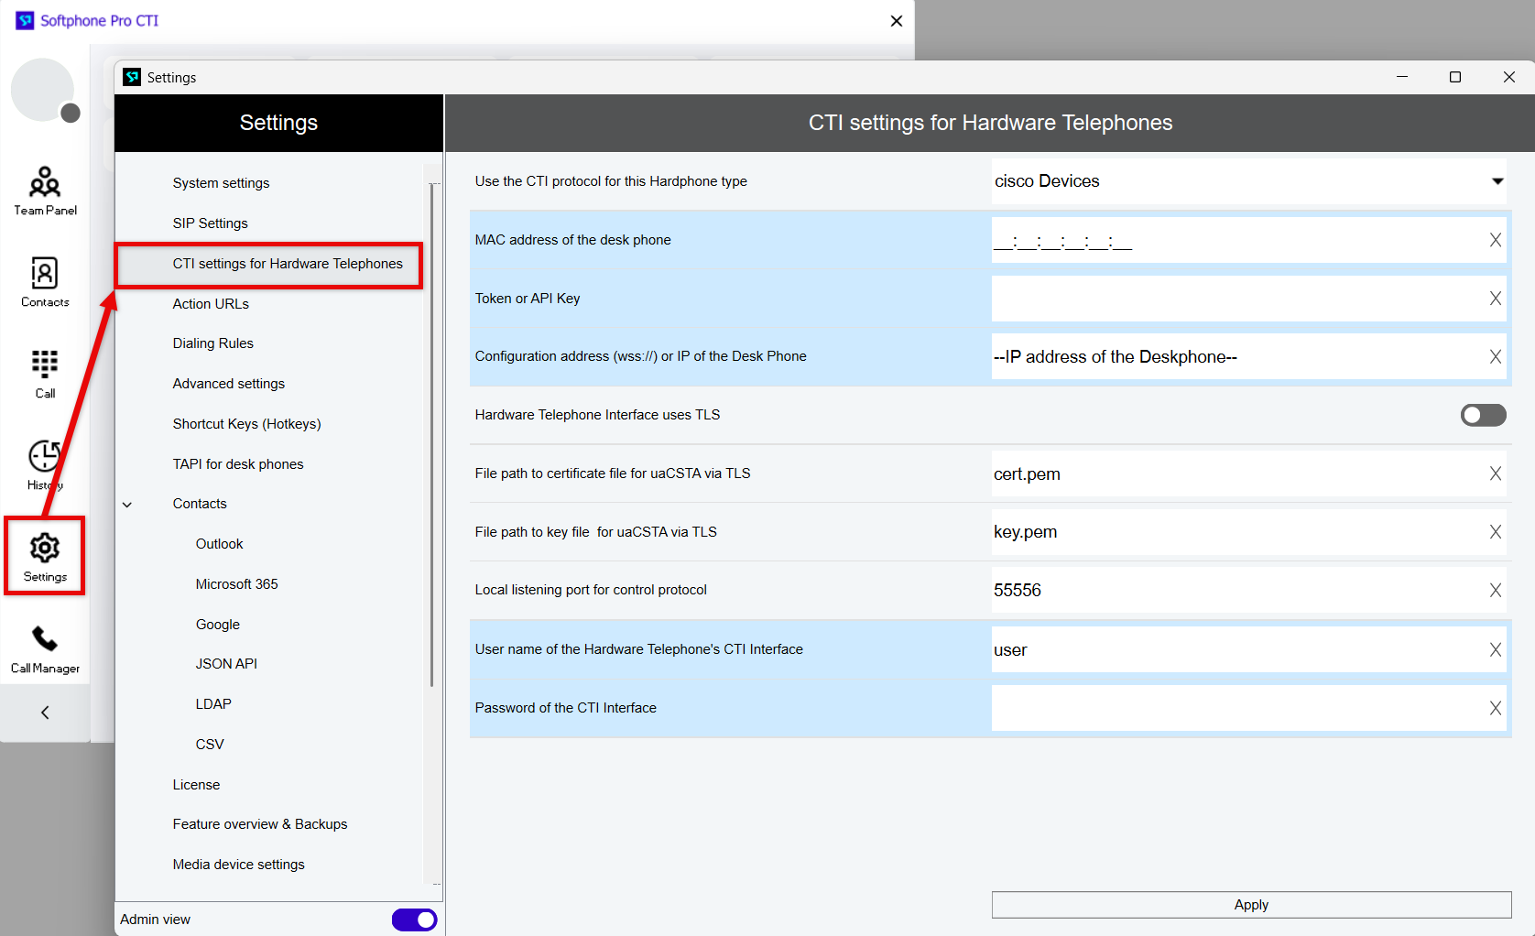The image size is (1535, 936).
Task: Enable Hardware Telephone Interface TLS toggle
Action: point(1483,415)
